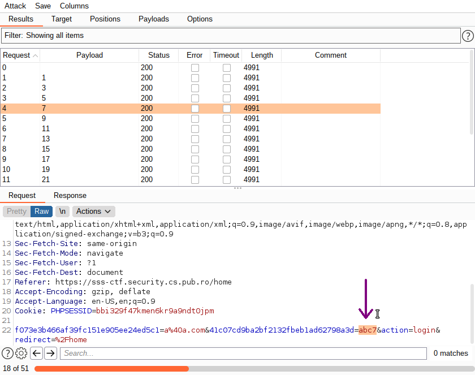Go to previous search match arrow

tap(37, 353)
